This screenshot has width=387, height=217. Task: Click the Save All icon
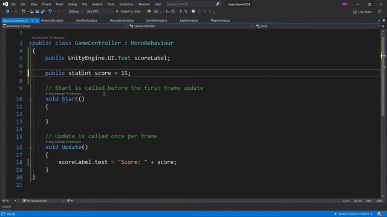coord(43,11)
